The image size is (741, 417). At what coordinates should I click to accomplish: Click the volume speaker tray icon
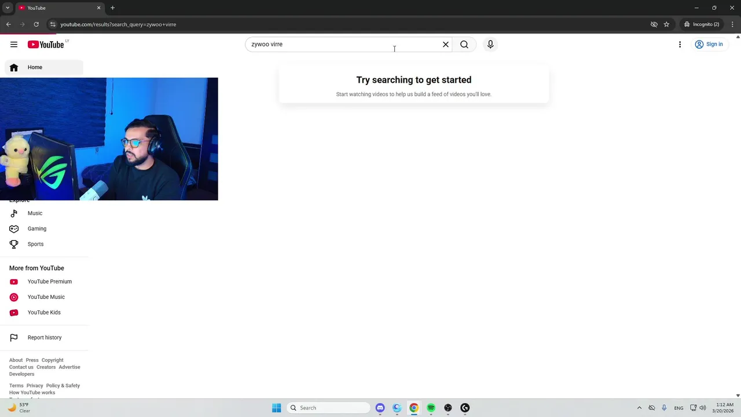tap(703, 408)
